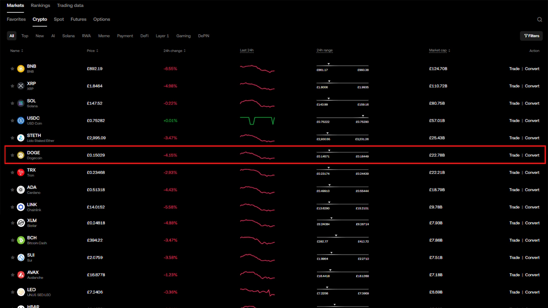Click Trade for the DOGE row

tap(514, 155)
